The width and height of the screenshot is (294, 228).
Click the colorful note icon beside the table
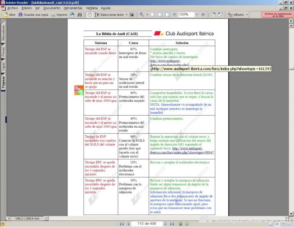(x=79, y=90)
